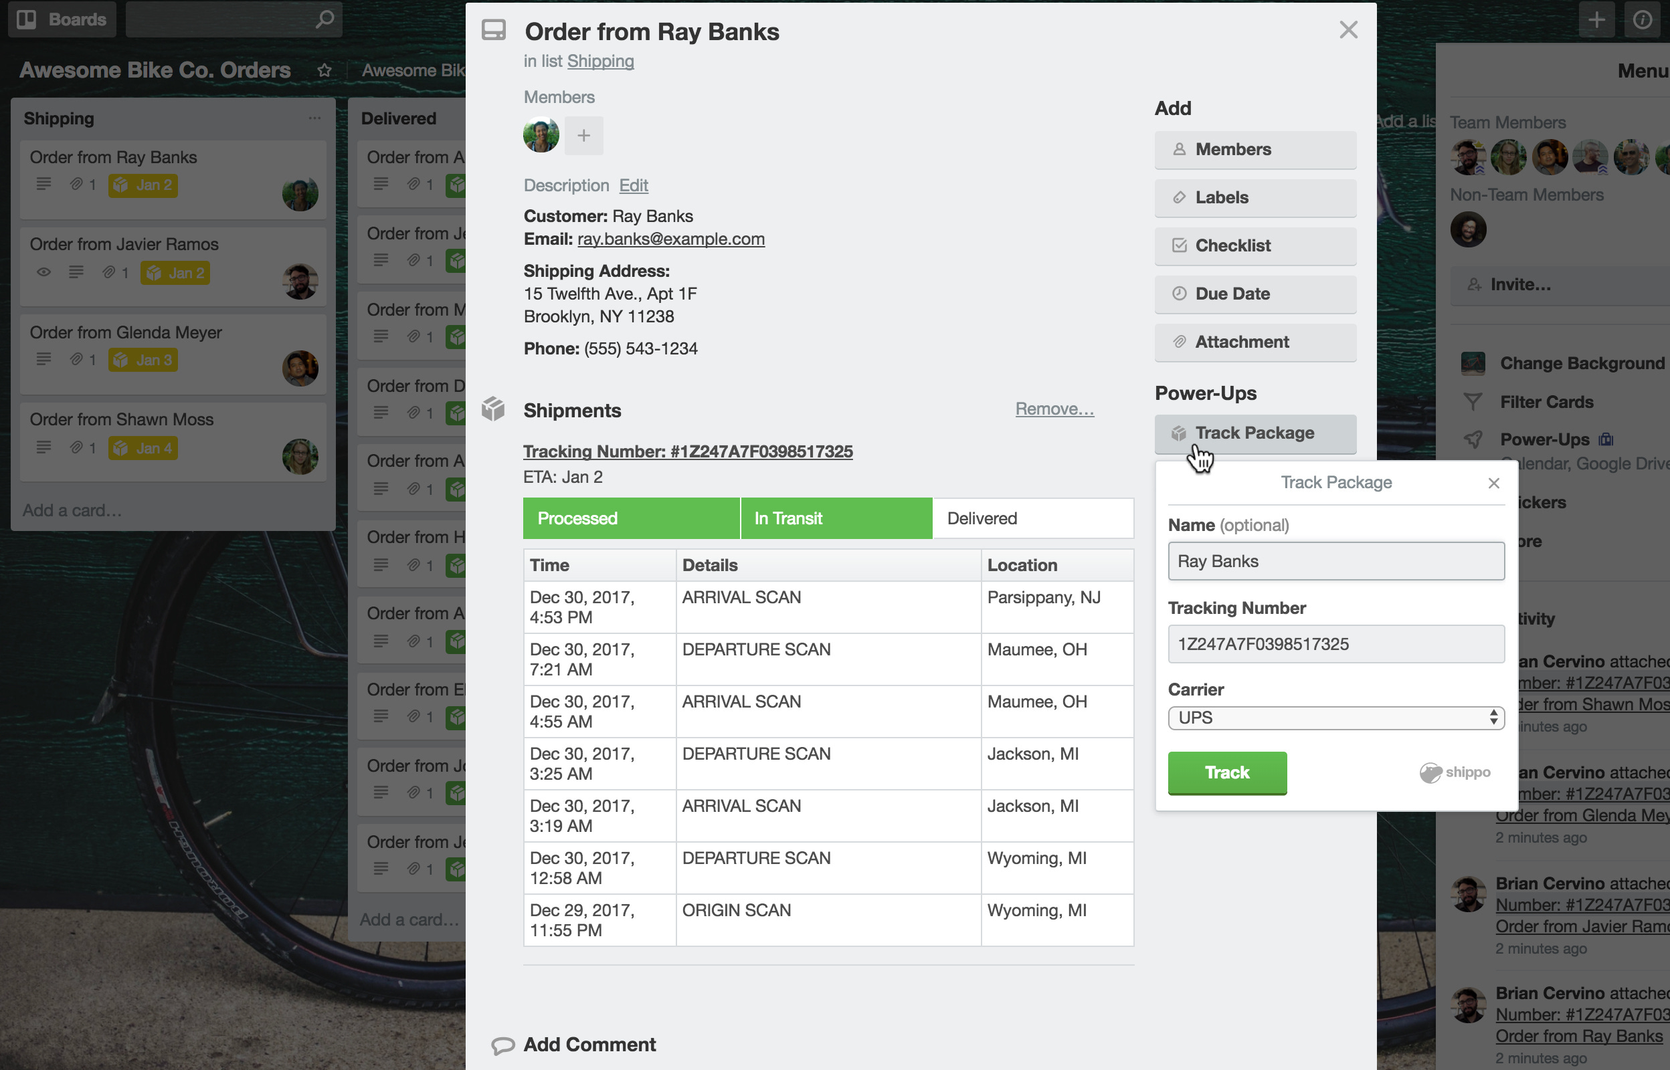The image size is (1670, 1070).
Task: Click the Jan 2 badge on Javier Ramos card
Action: (x=175, y=273)
